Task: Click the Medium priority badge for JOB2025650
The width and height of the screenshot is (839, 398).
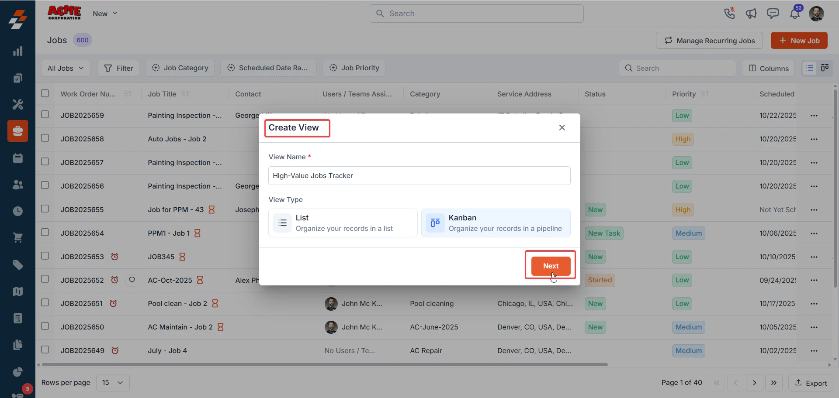Action: coord(689,327)
